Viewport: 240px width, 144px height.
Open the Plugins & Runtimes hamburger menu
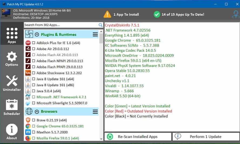pyautogui.click(x=95, y=35)
